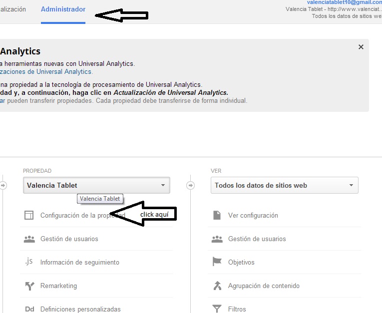This screenshot has height=313, width=382.
Task: Click the valenciatablet10@gmail.com account link
Action: point(344,2)
